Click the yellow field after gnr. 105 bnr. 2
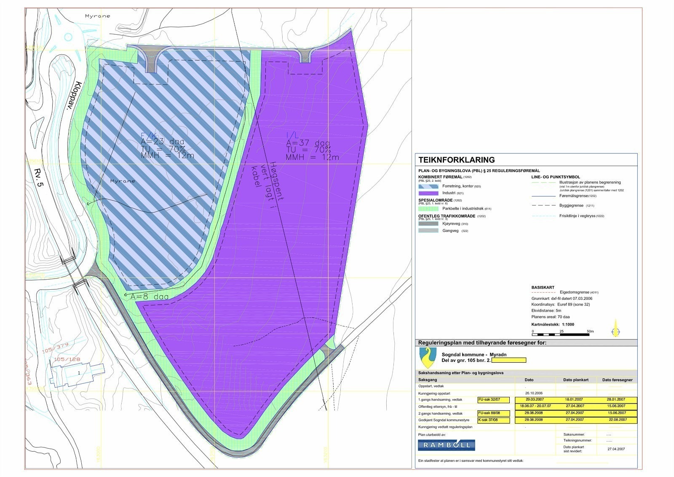 tap(509, 361)
